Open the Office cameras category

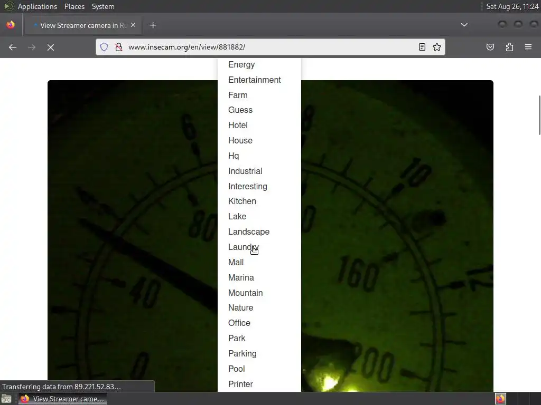(x=239, y=323)
